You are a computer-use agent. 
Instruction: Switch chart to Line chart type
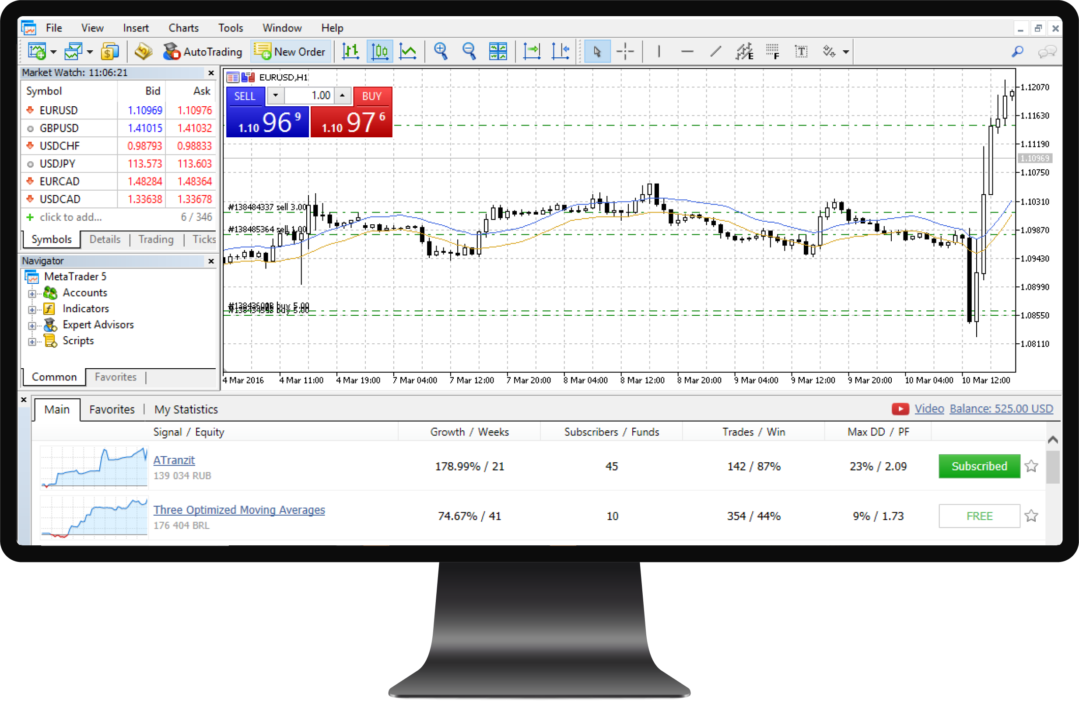point(408,51)
